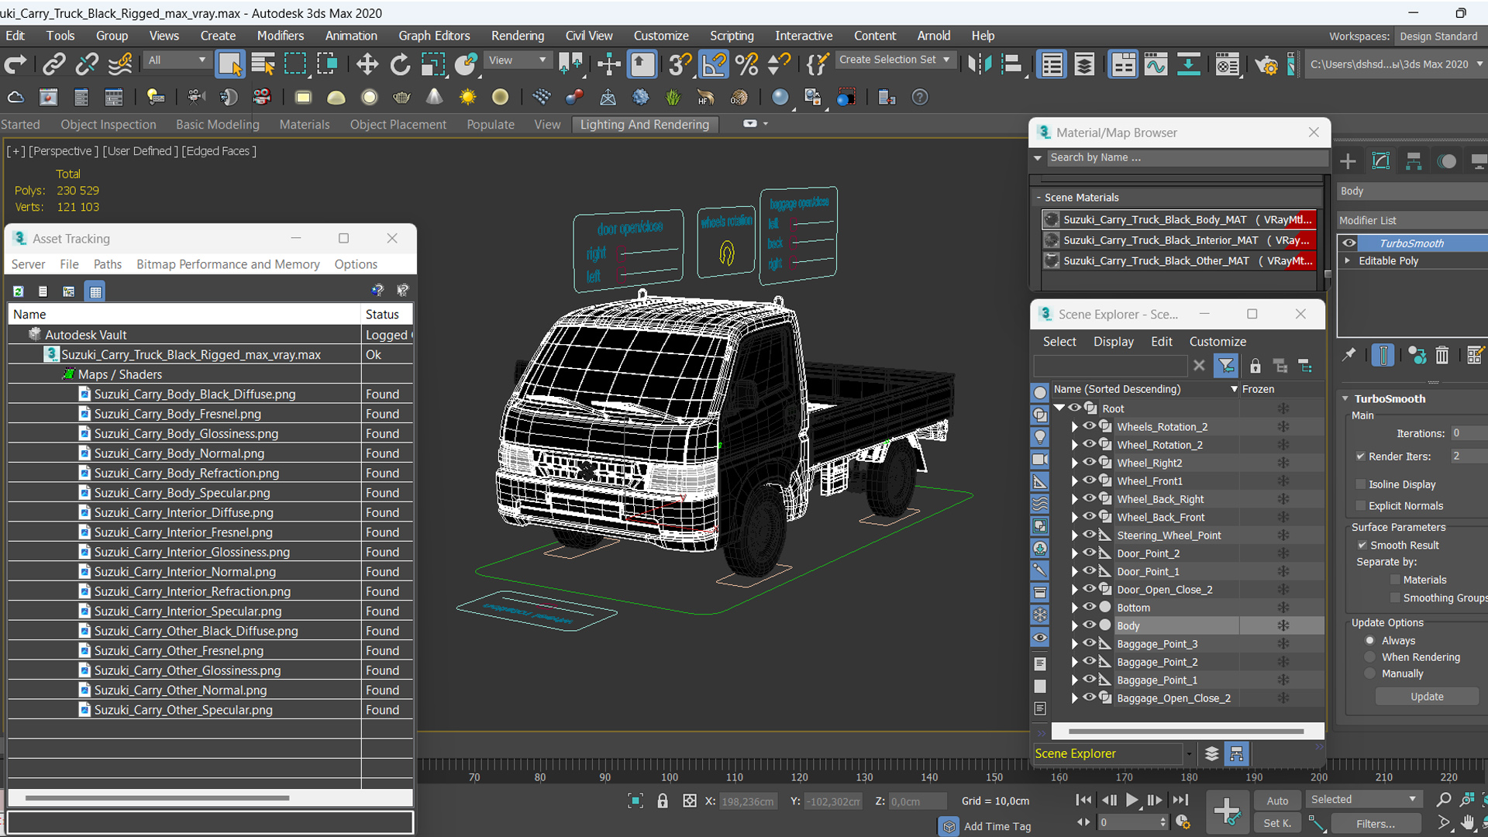1488x837 pixels.
Task: Collapse the TurboSmooth rollout
Action: (1345, 398)
